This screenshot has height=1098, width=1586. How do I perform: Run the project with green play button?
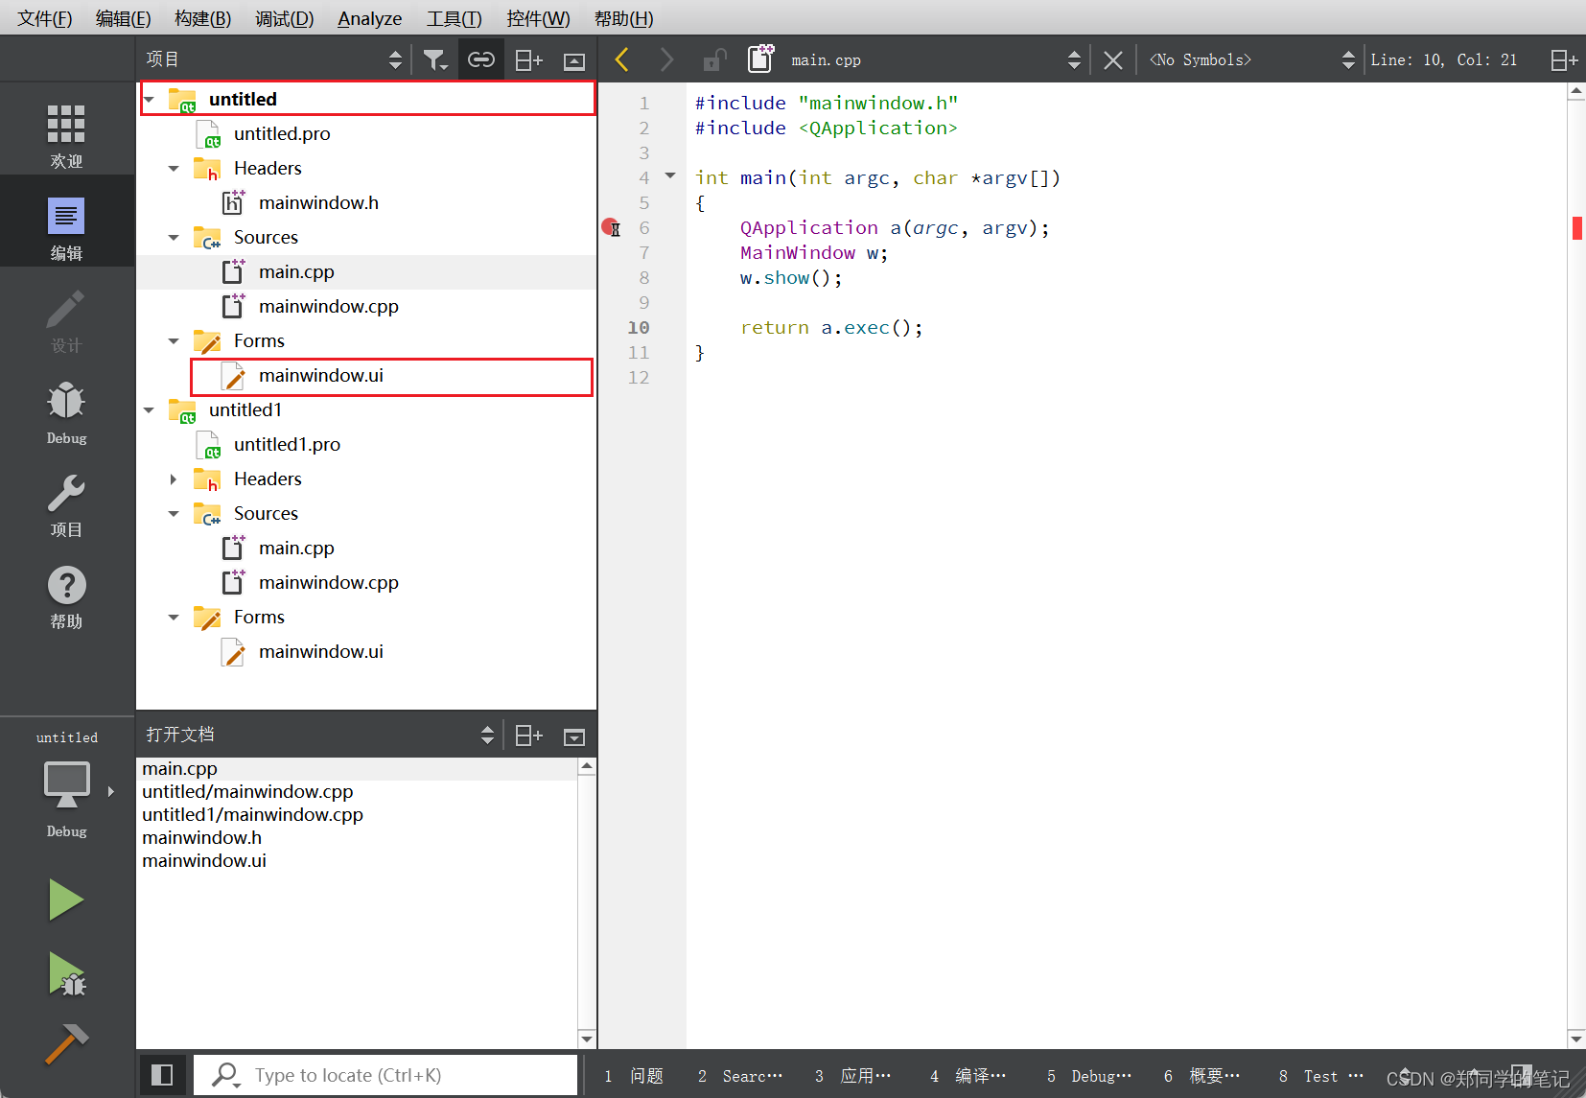pyautogui.click(x=66, y=899)
